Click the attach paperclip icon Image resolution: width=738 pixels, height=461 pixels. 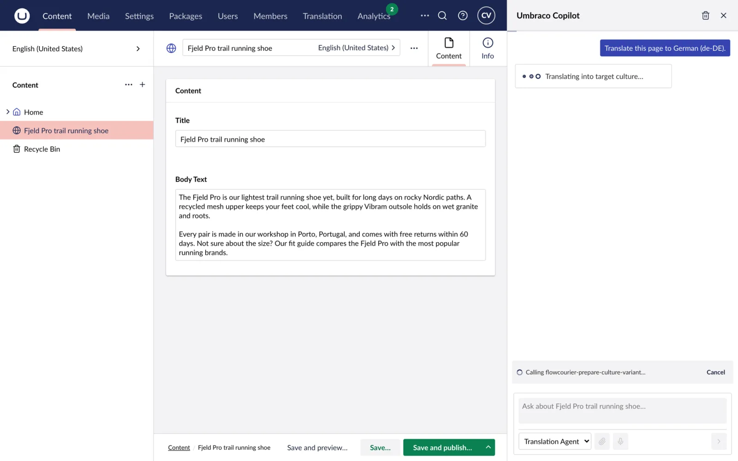(x=602, y=441)
